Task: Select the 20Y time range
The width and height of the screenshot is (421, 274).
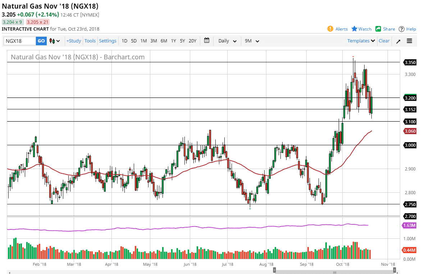Action: pos(192,41)
